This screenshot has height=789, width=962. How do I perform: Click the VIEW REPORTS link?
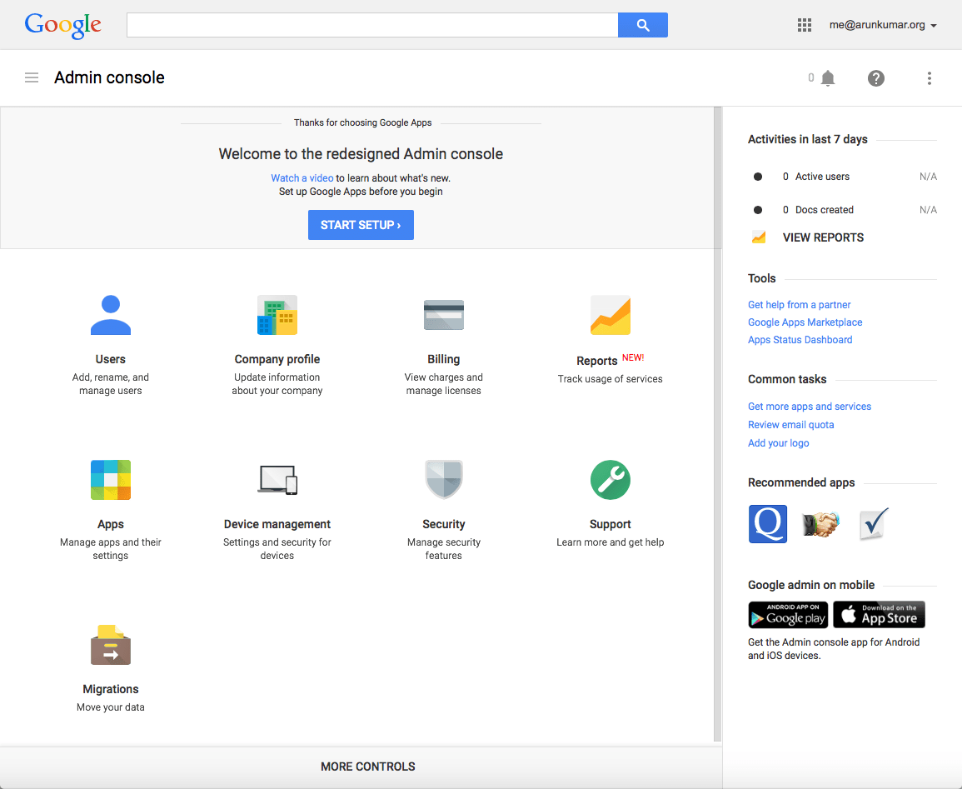pos(823,237)
